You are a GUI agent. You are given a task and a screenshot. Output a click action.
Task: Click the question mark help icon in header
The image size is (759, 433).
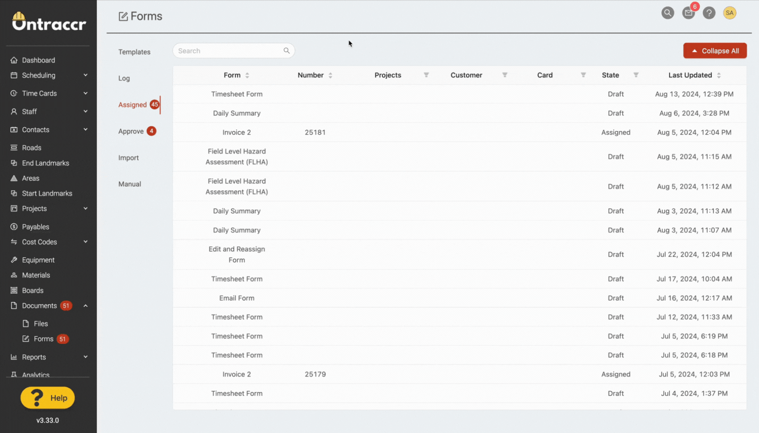click(709, 13)
